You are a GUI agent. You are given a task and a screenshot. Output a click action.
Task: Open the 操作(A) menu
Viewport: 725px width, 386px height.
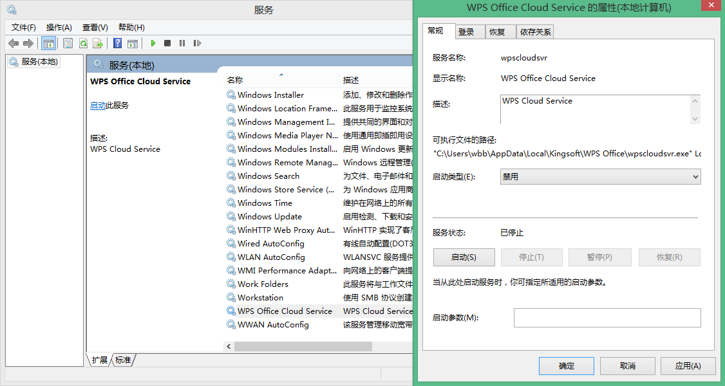tap(59, 27)
